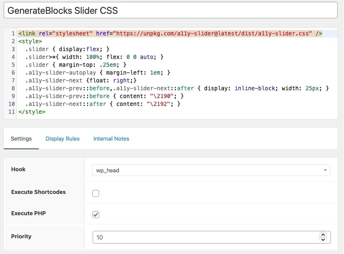Uncheck the Execute PHP checkbox
This screenshot has width=344, height=254.
click(x=96, y=214)
